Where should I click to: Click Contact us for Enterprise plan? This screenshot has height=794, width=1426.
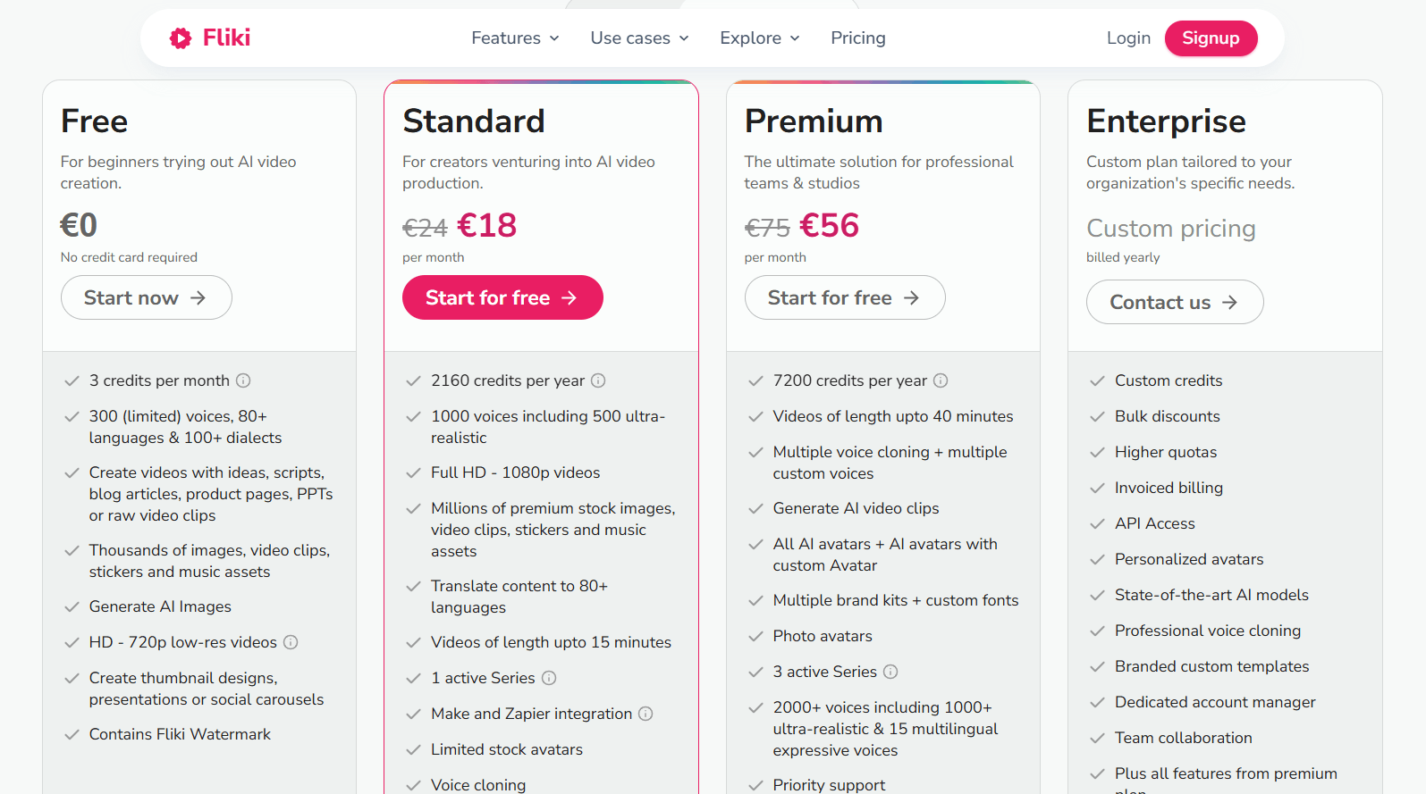pyautogui.click(x=1175, y=302)
